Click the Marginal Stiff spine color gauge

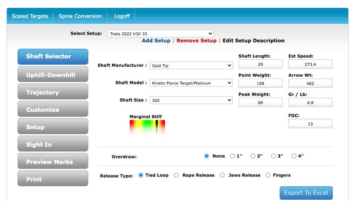[x=147, y=127]
